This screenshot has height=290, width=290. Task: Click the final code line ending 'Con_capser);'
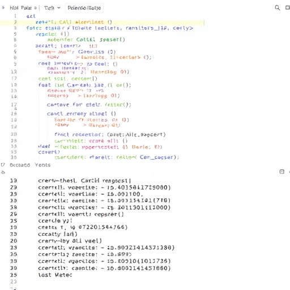(117, 157)
